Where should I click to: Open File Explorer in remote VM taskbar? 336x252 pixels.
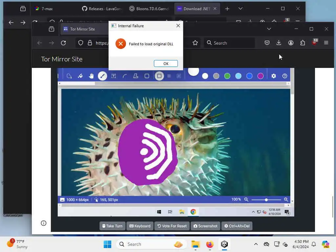(182, 212)
